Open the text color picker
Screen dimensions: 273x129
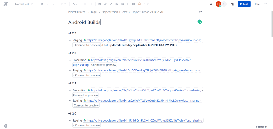(x=75, y=4)
